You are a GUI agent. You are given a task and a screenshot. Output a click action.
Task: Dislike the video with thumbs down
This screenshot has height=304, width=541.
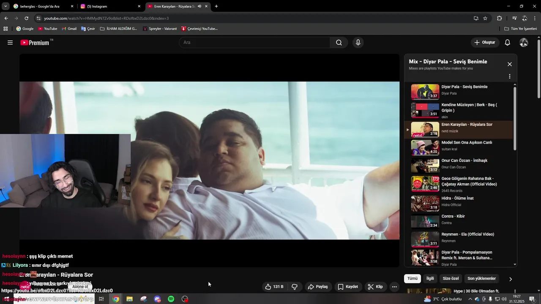click(x=295, y=287)
